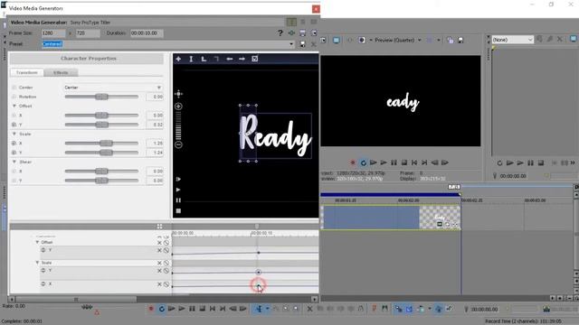Select the text edit I-beam tool
The image size is (579, 325).
(x=191, y=59)
